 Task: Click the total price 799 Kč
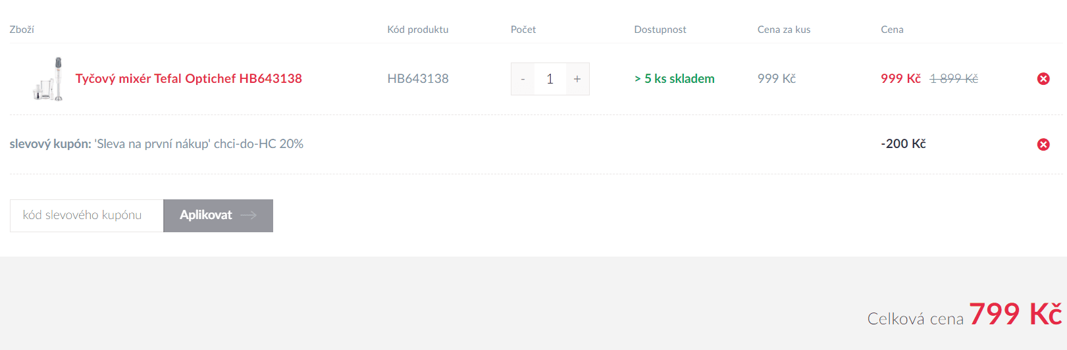point(1016,314)
